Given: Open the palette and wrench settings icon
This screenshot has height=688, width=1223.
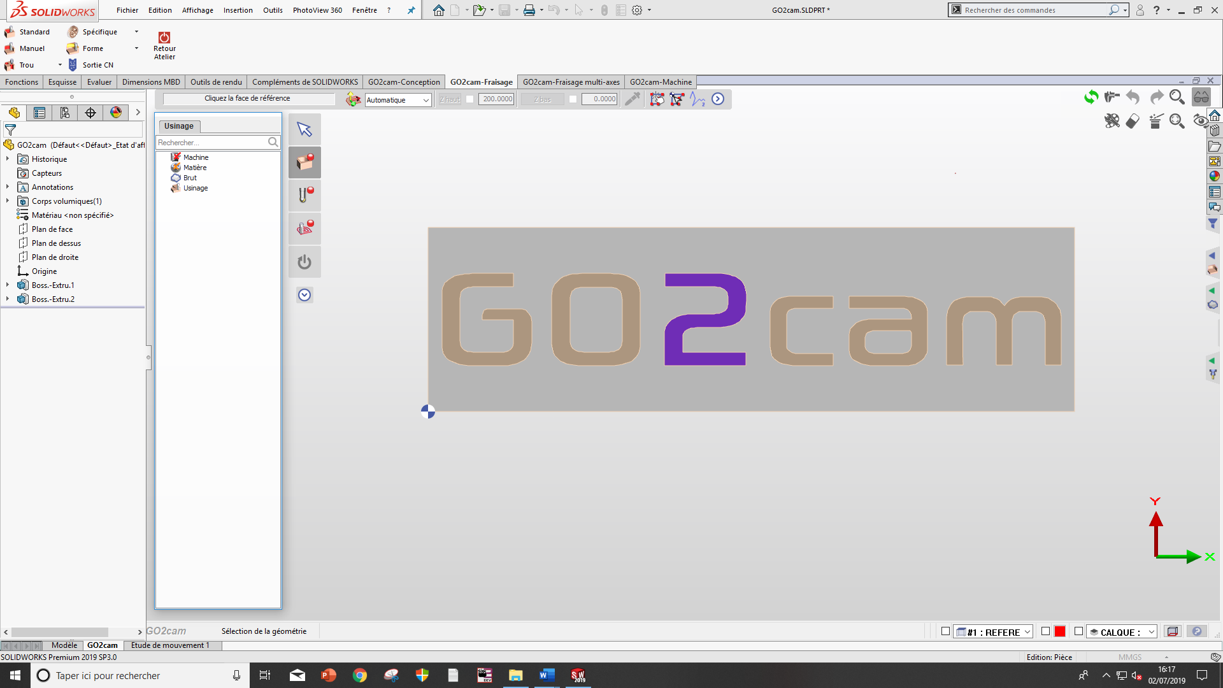Looking at the screenshot, I should pyautogui.click(x=1112, y=121).
